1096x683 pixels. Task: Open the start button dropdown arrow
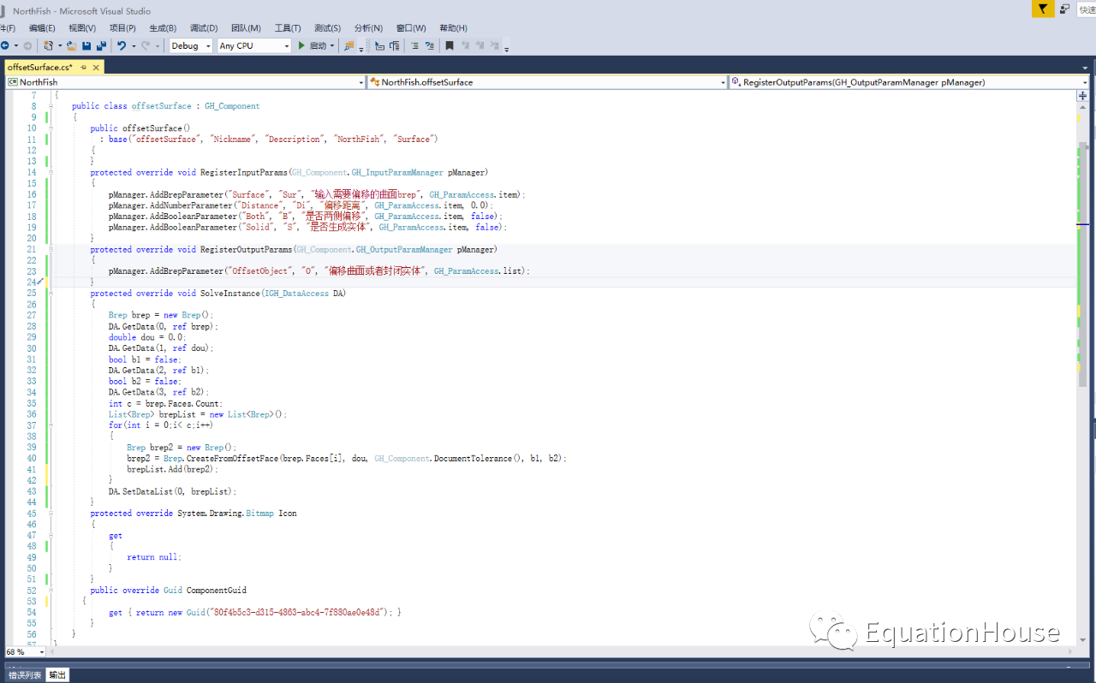pyautogui.click(x=332, y=45)
